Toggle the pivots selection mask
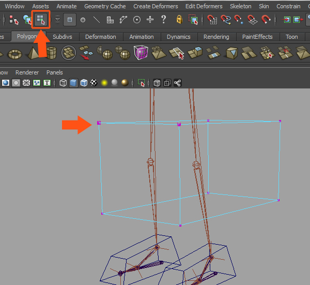Screen dimensions: 310x285 click(x=137, y=20)
